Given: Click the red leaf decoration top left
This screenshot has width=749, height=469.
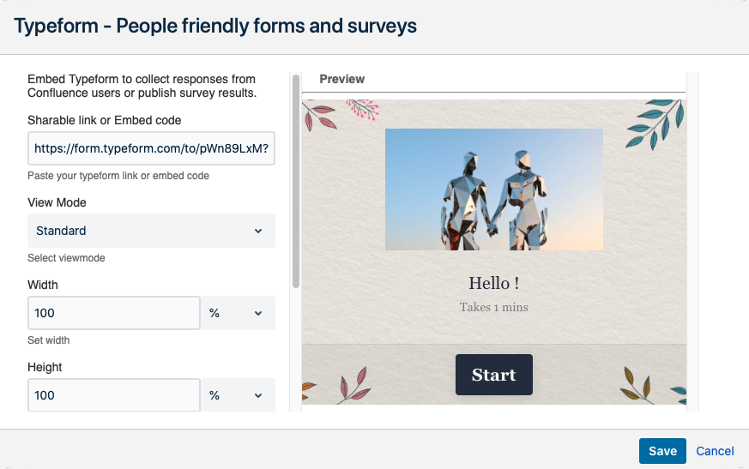Looking at the screenshot, I should tap(319, 116).
